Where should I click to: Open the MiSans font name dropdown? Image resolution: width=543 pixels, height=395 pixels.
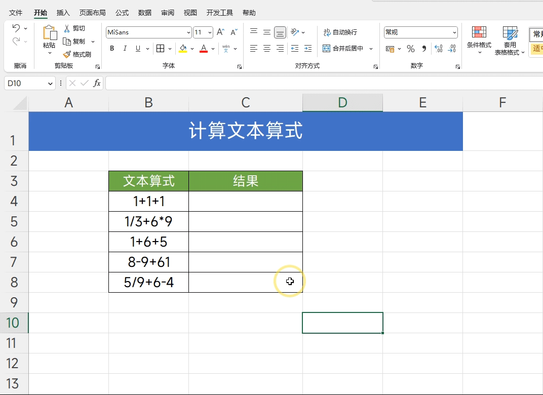pyautogui.click(x=188, y=32)
